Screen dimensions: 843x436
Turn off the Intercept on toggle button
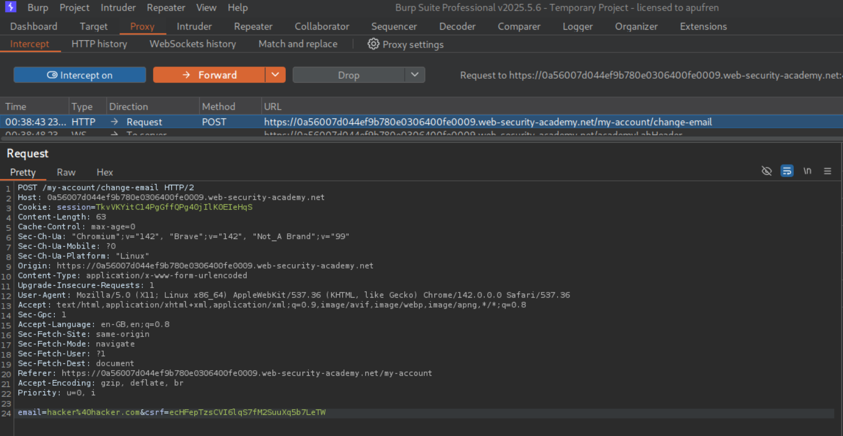point(80,75)
